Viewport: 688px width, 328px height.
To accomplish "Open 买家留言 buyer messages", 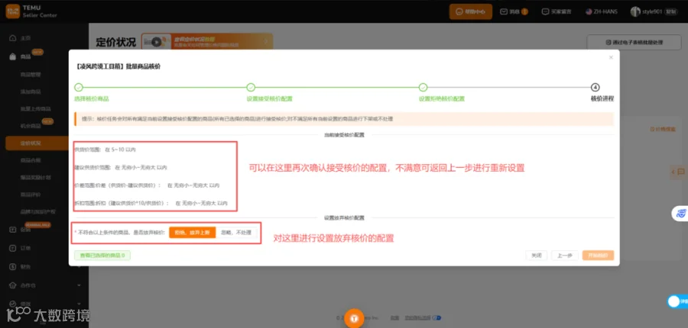I will pos(557,12).
